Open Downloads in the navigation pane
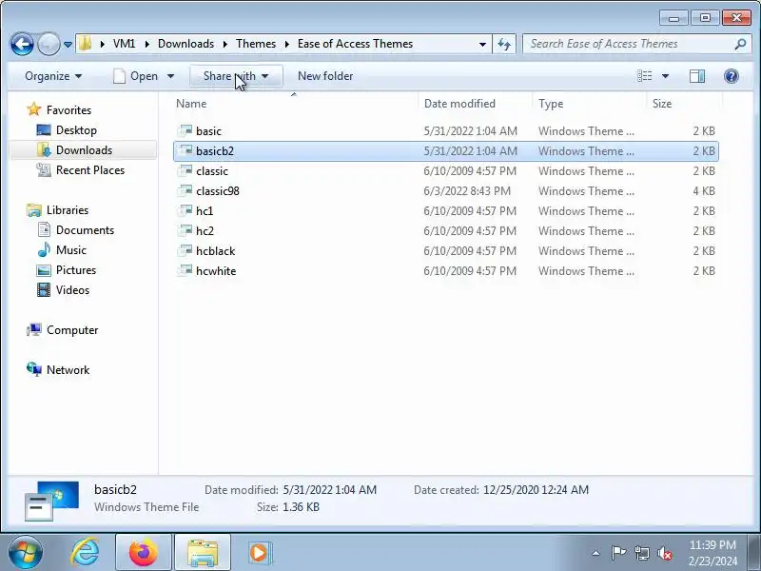 (x=84, y=150)
